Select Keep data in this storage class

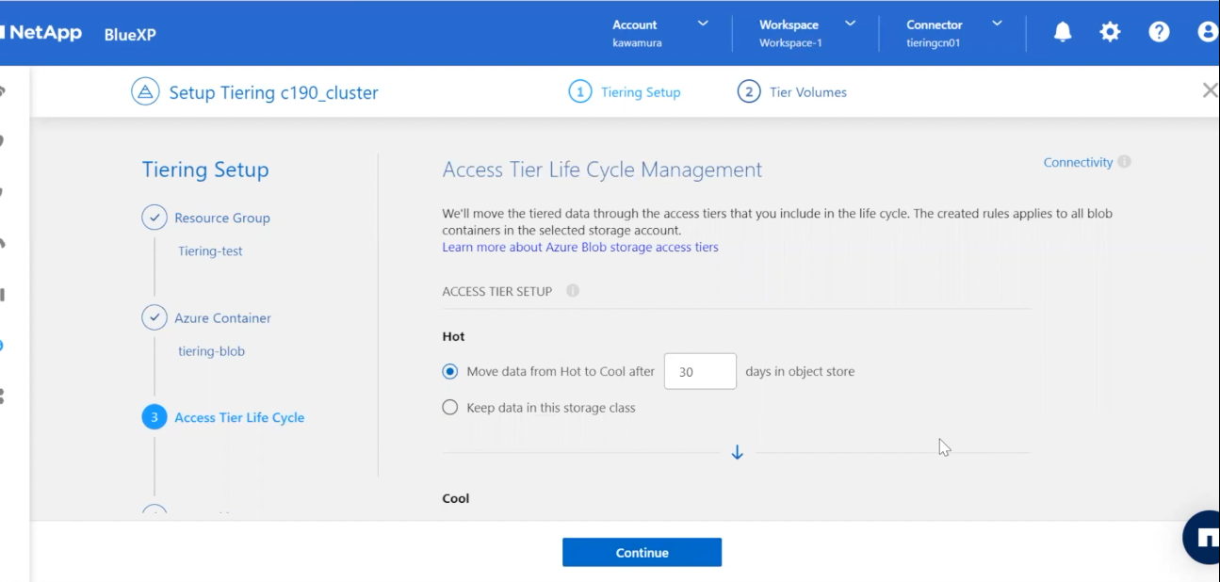point(449,408)
